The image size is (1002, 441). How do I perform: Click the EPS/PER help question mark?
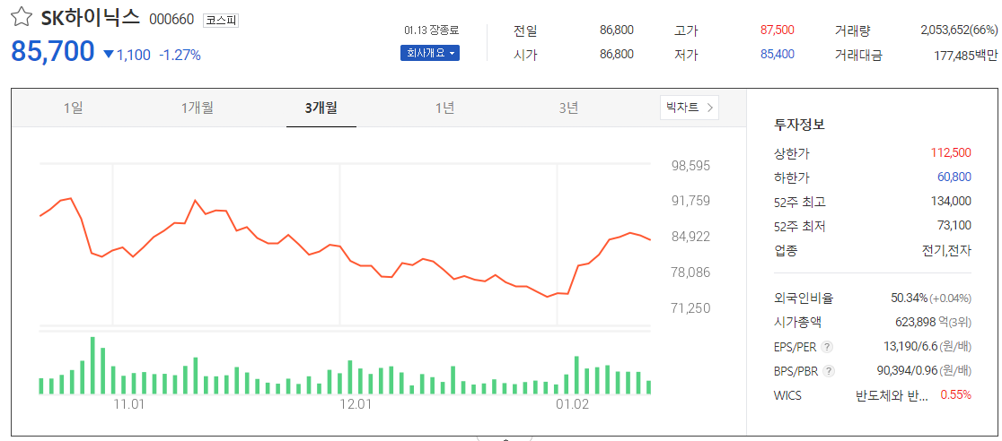point(827,347)
